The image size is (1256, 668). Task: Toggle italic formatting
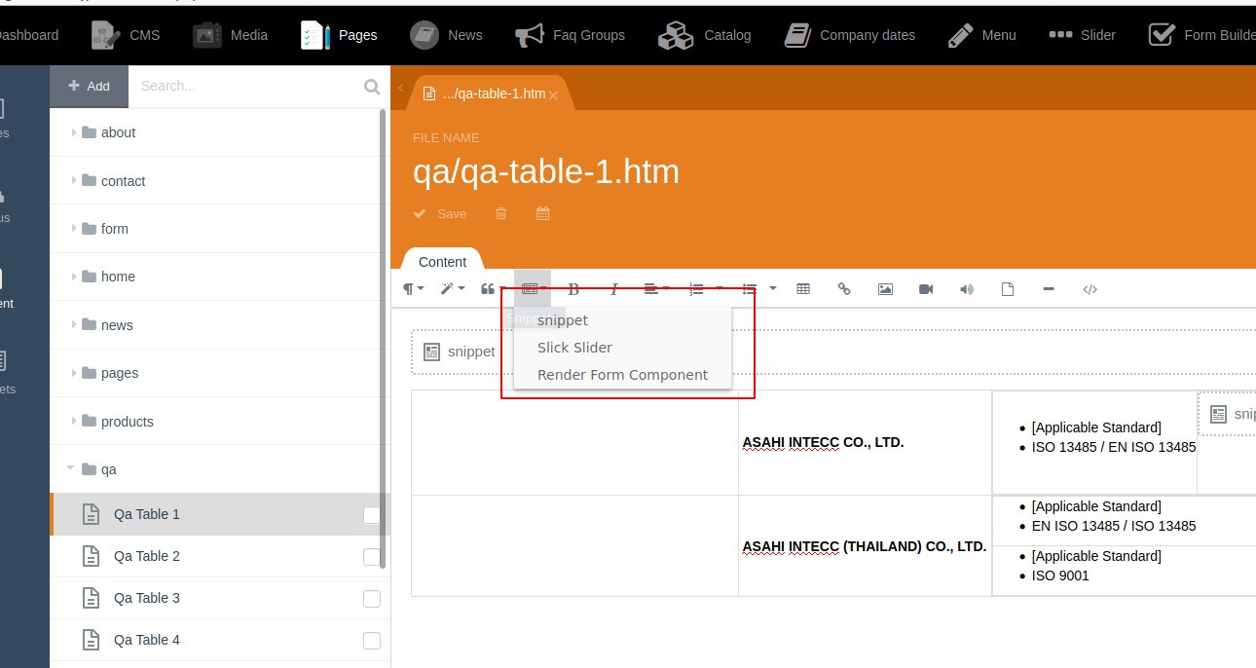614,289
